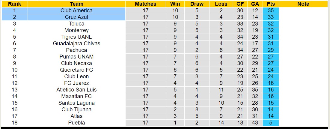Screen dimensions: 330x129
Task: Sort by the Pts column header
Action: pos(271,4)
